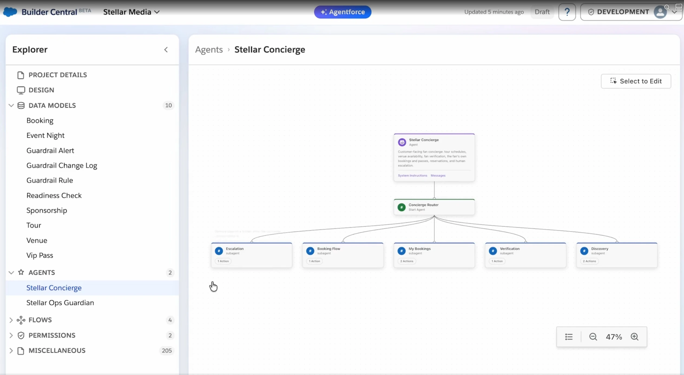Click the Agentforce button
The height and width of the screenshot is (375, 684).
(x=343, y=12)
